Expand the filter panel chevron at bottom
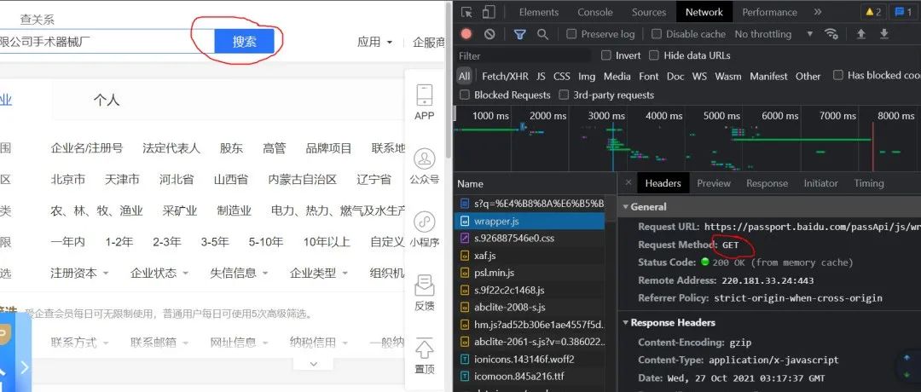Image resolution: width=921 pixels, height=392 pixels. 313,364
